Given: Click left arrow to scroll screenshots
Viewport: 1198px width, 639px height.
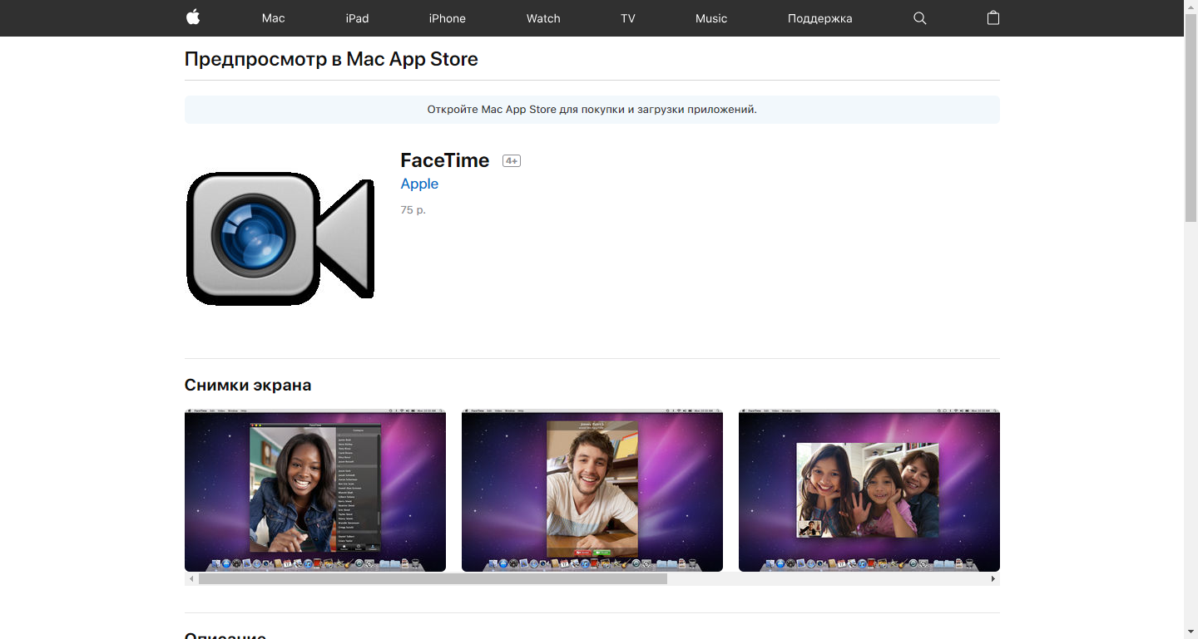Looking at the screenshot, I should 191,578.
